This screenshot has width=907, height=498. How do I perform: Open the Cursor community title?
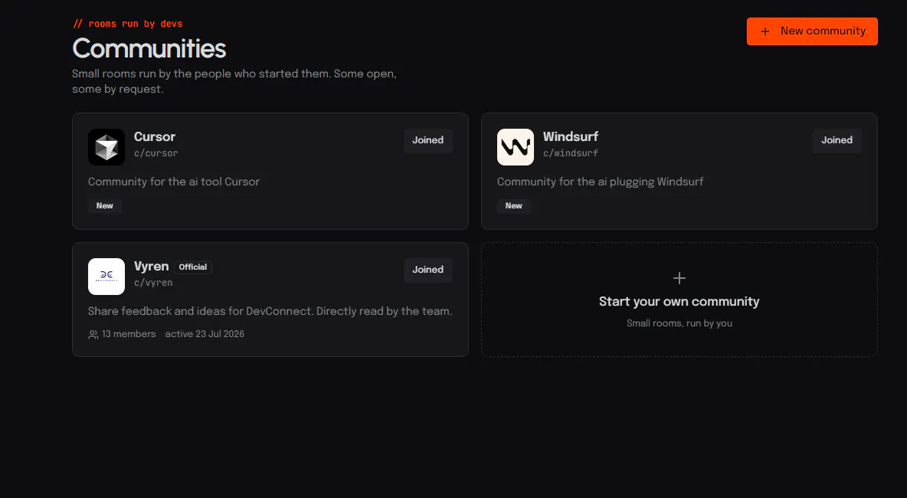[155, 136]
